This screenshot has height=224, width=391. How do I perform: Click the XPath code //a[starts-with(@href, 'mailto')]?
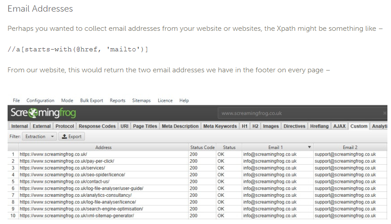pos(78,49)
